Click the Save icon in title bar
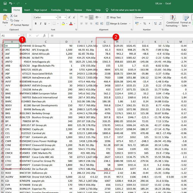This screenshot has height=193, width=193. pos(5,3)
